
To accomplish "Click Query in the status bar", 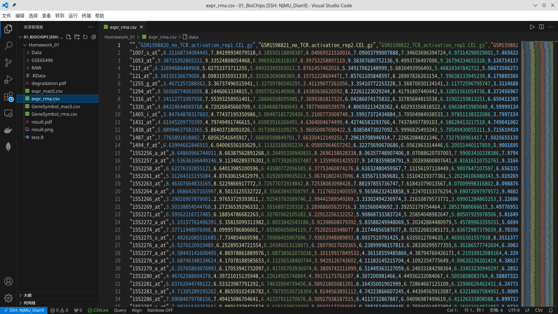I will (x=120, y=310).
